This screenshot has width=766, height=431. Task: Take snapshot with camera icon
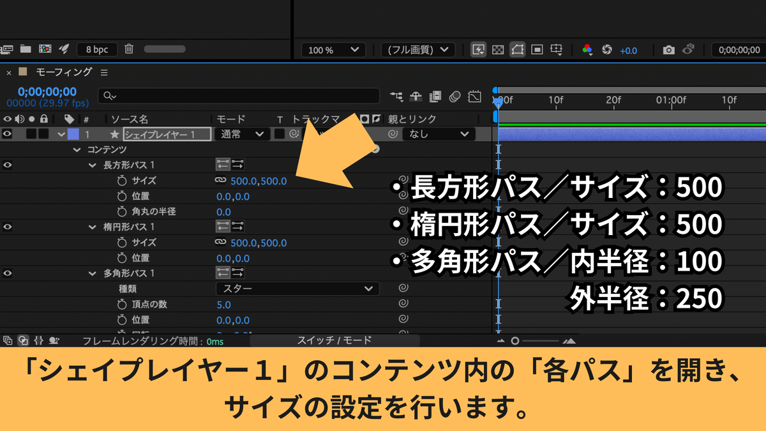669,50
